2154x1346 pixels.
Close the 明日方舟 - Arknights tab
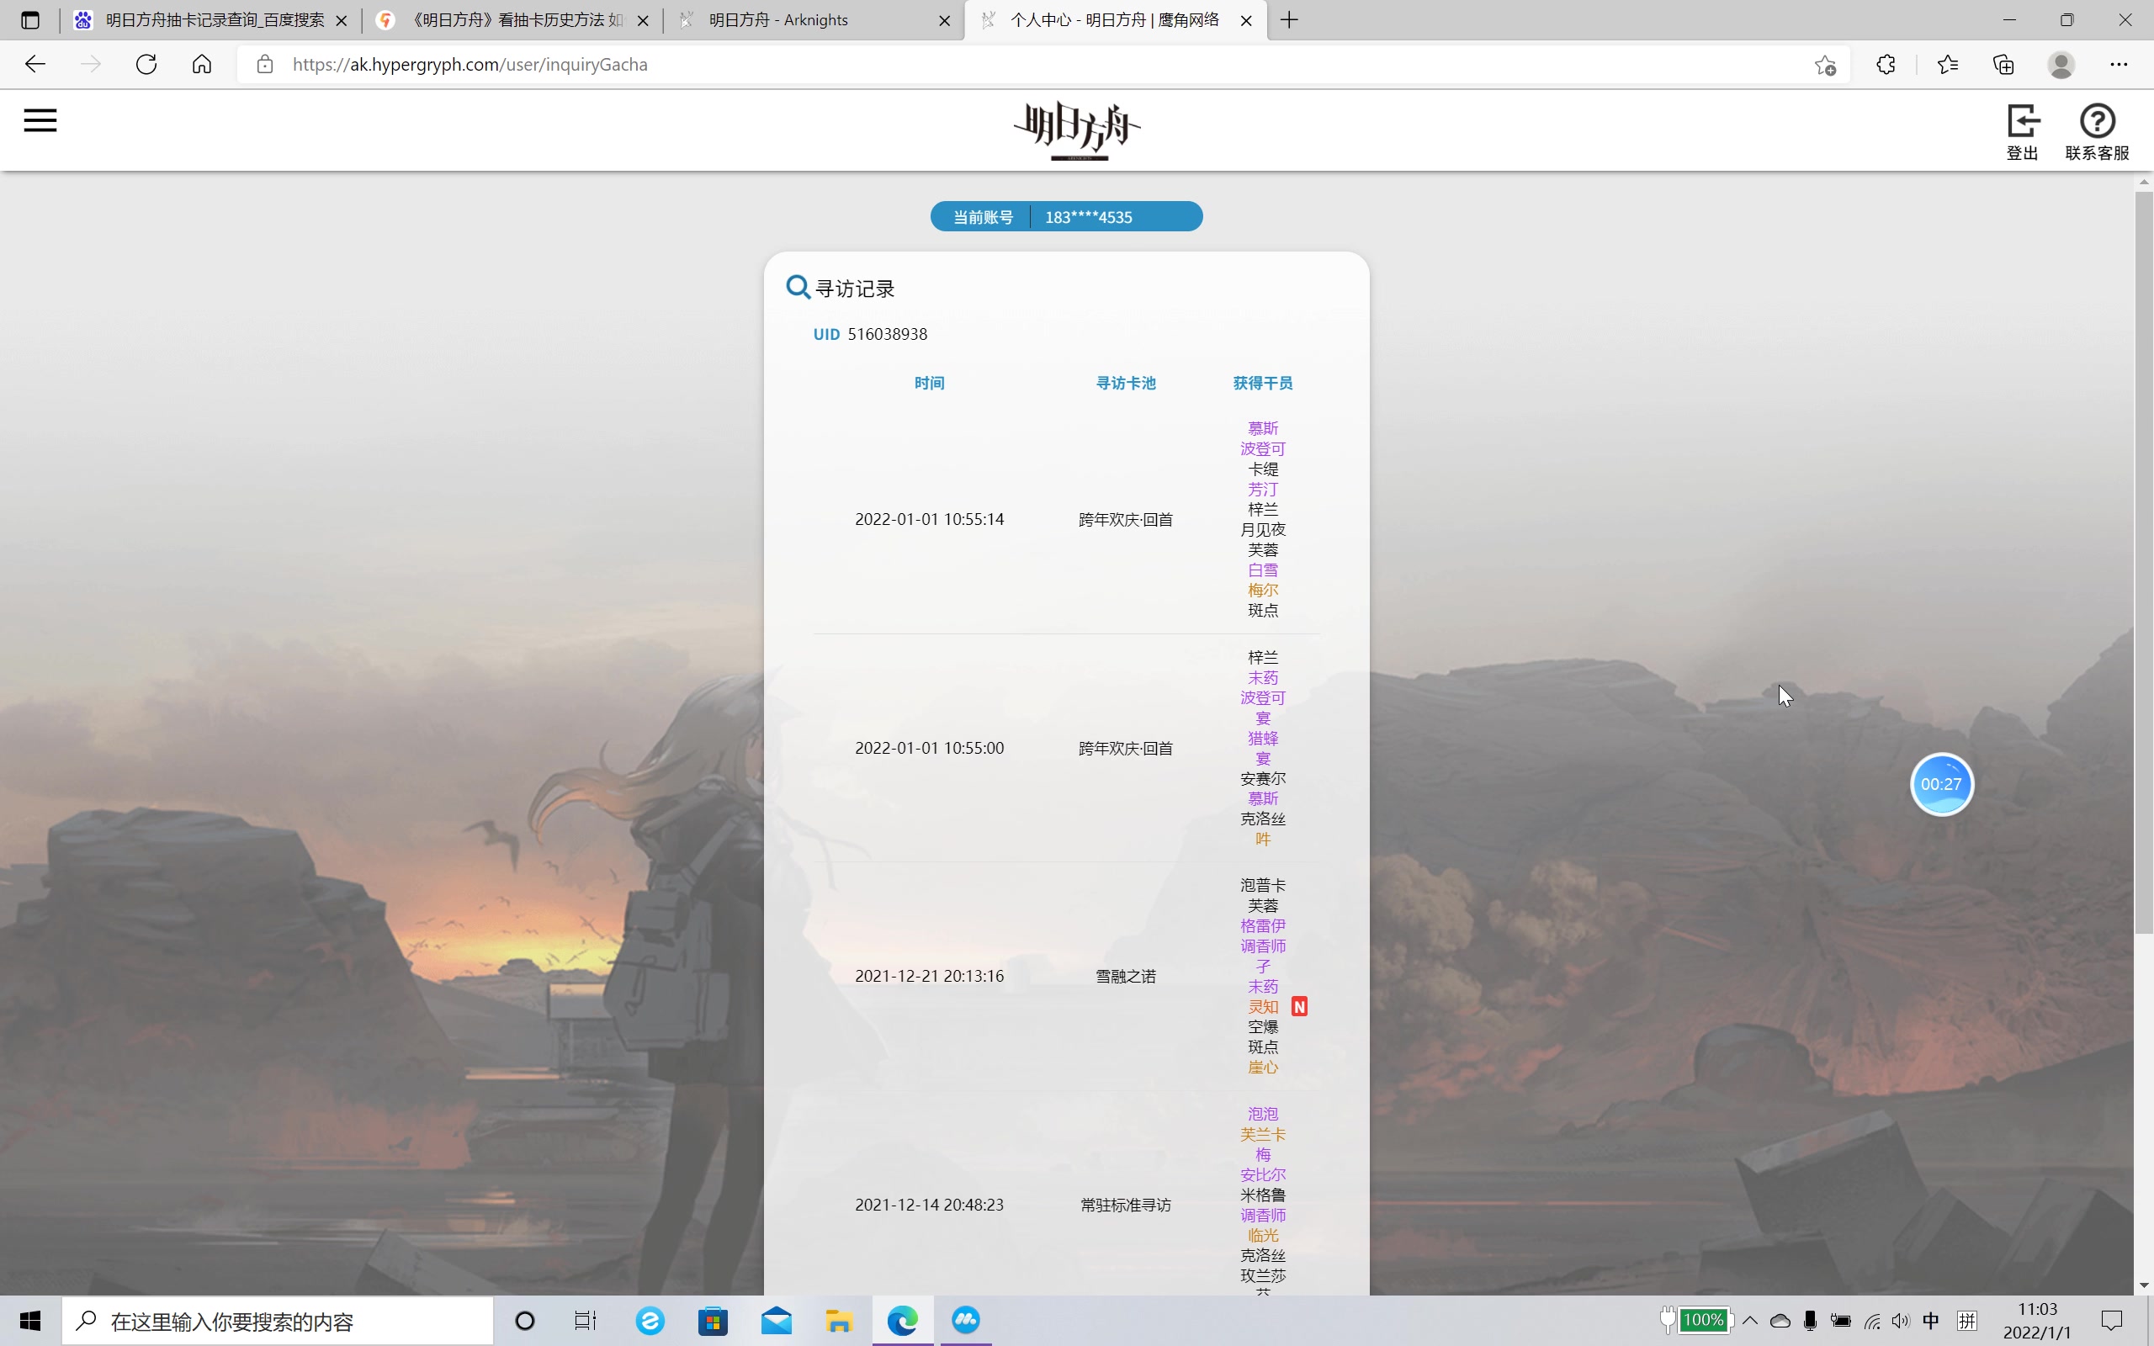944,20
